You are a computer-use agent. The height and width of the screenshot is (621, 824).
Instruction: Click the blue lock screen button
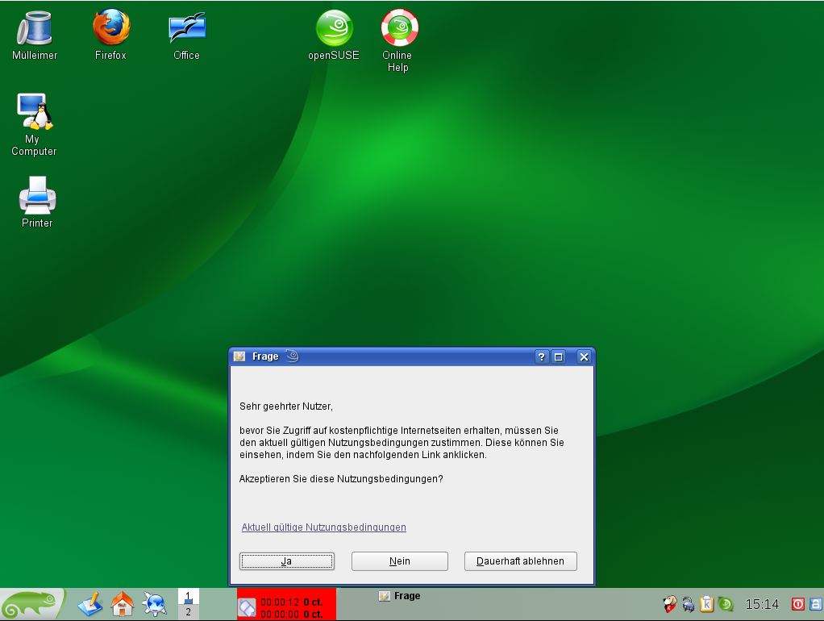click(816, 605)
